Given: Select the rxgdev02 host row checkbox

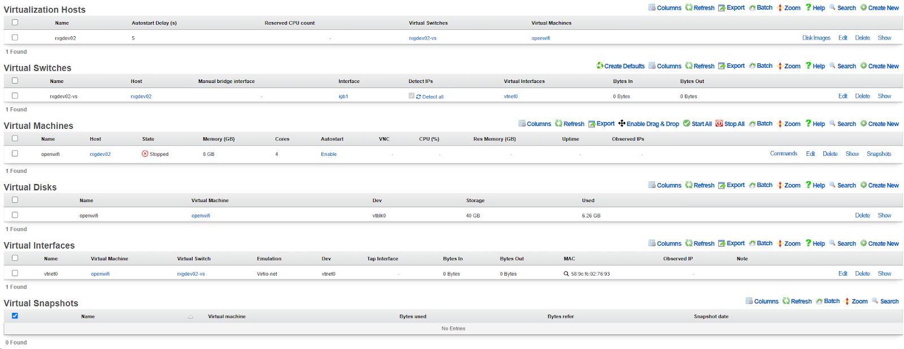Looking at the screenshot, I should (x=15, y=38).
